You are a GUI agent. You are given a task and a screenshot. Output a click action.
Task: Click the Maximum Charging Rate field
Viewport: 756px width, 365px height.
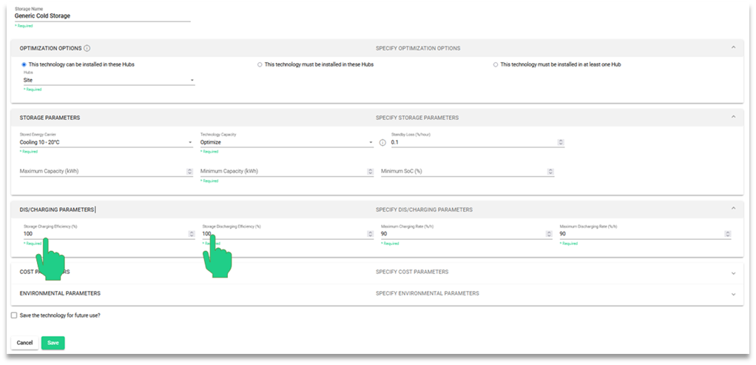(x=462, y=234)
